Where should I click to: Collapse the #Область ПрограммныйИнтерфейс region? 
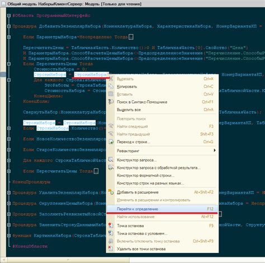click(x=9, y=16)
